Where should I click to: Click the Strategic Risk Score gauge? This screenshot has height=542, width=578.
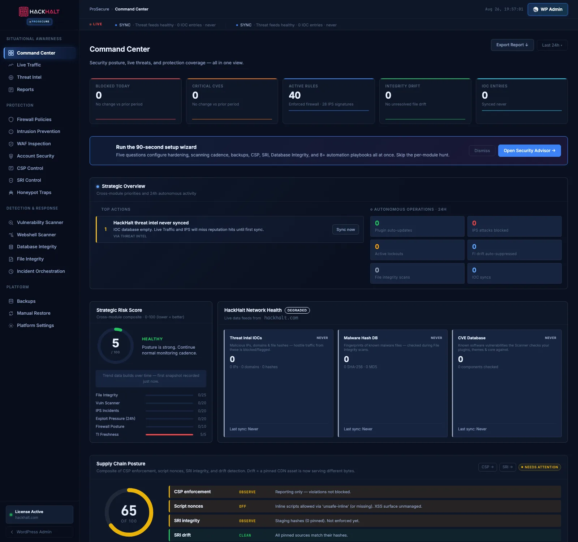[x=116, y=346]
